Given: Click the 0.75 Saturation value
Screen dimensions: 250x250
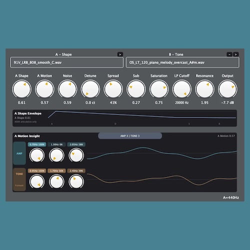Looking at the screenshot, I should [159, 102].
